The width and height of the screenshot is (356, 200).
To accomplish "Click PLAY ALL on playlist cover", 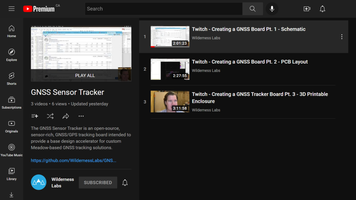I will point(85,75).
